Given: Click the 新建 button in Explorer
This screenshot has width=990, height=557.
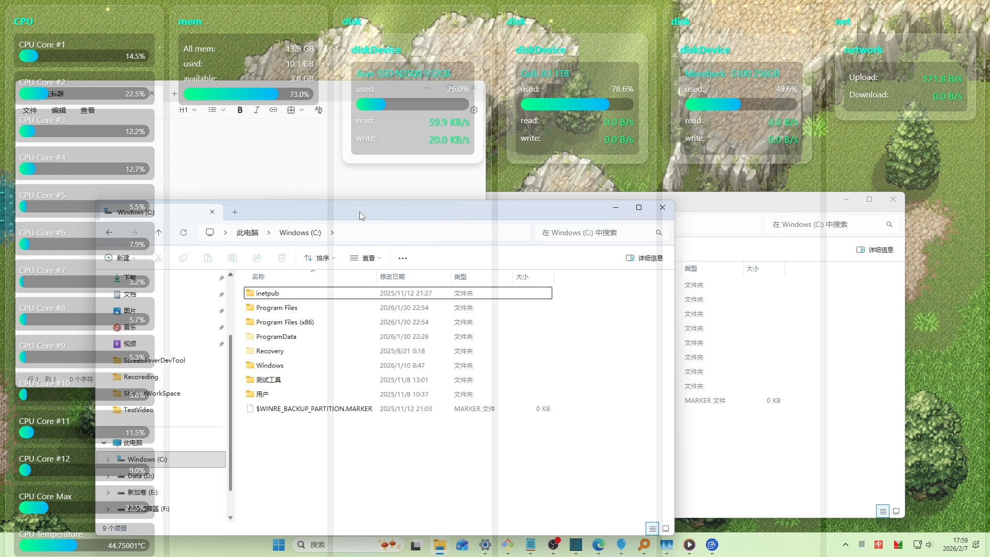Looking at the screenshot, I should coord(120,258).
